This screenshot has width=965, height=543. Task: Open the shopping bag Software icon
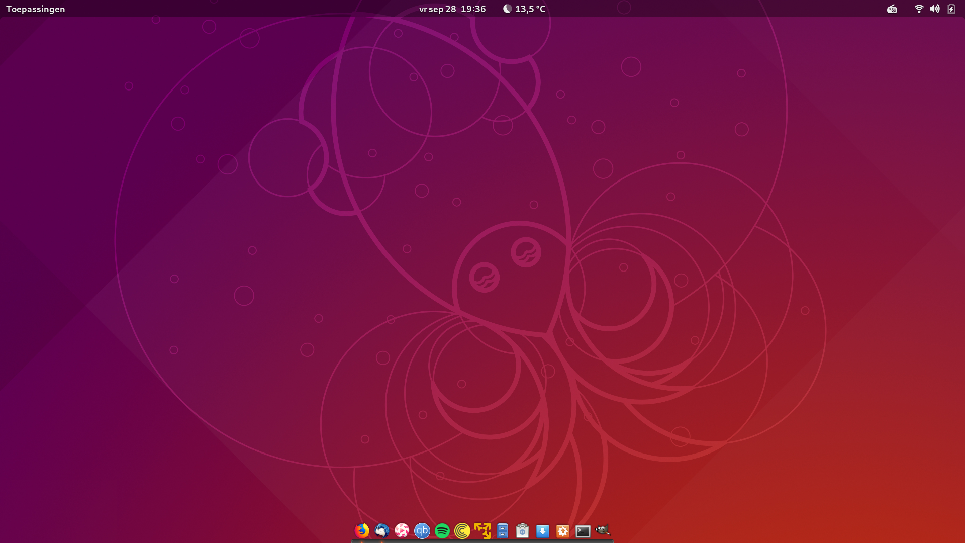523,530
